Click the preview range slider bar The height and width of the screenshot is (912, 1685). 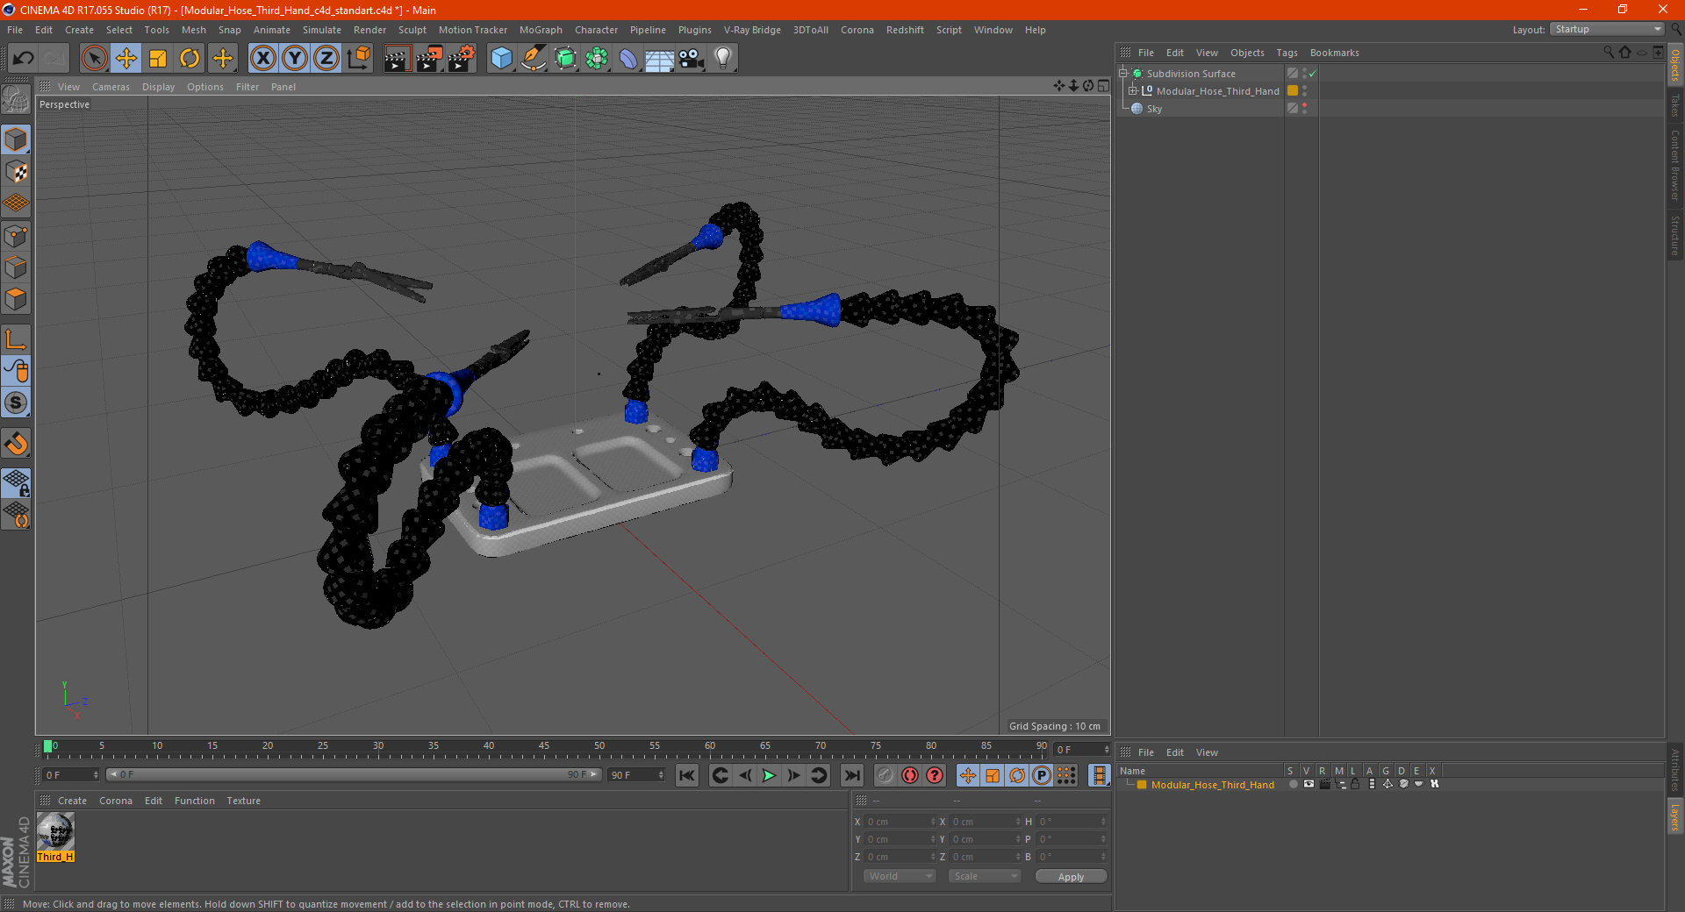(x=354, y=774)
